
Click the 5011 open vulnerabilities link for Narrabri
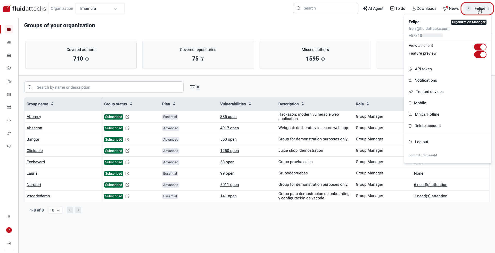tap(229, 184)
